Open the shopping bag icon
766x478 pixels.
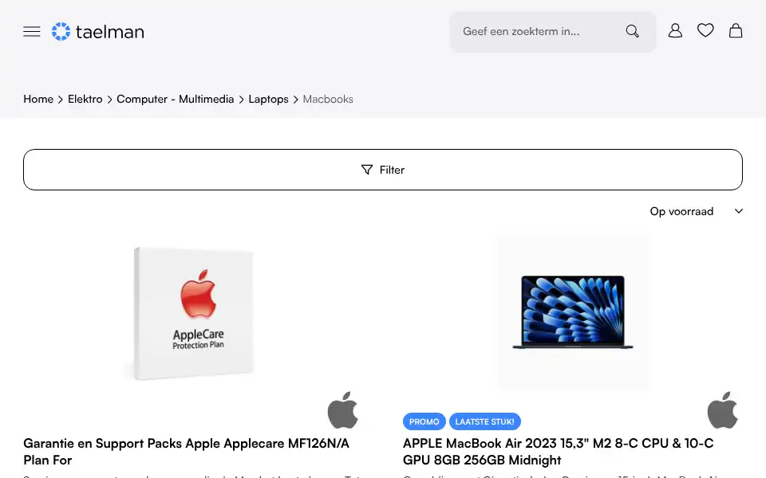point(736,31)
